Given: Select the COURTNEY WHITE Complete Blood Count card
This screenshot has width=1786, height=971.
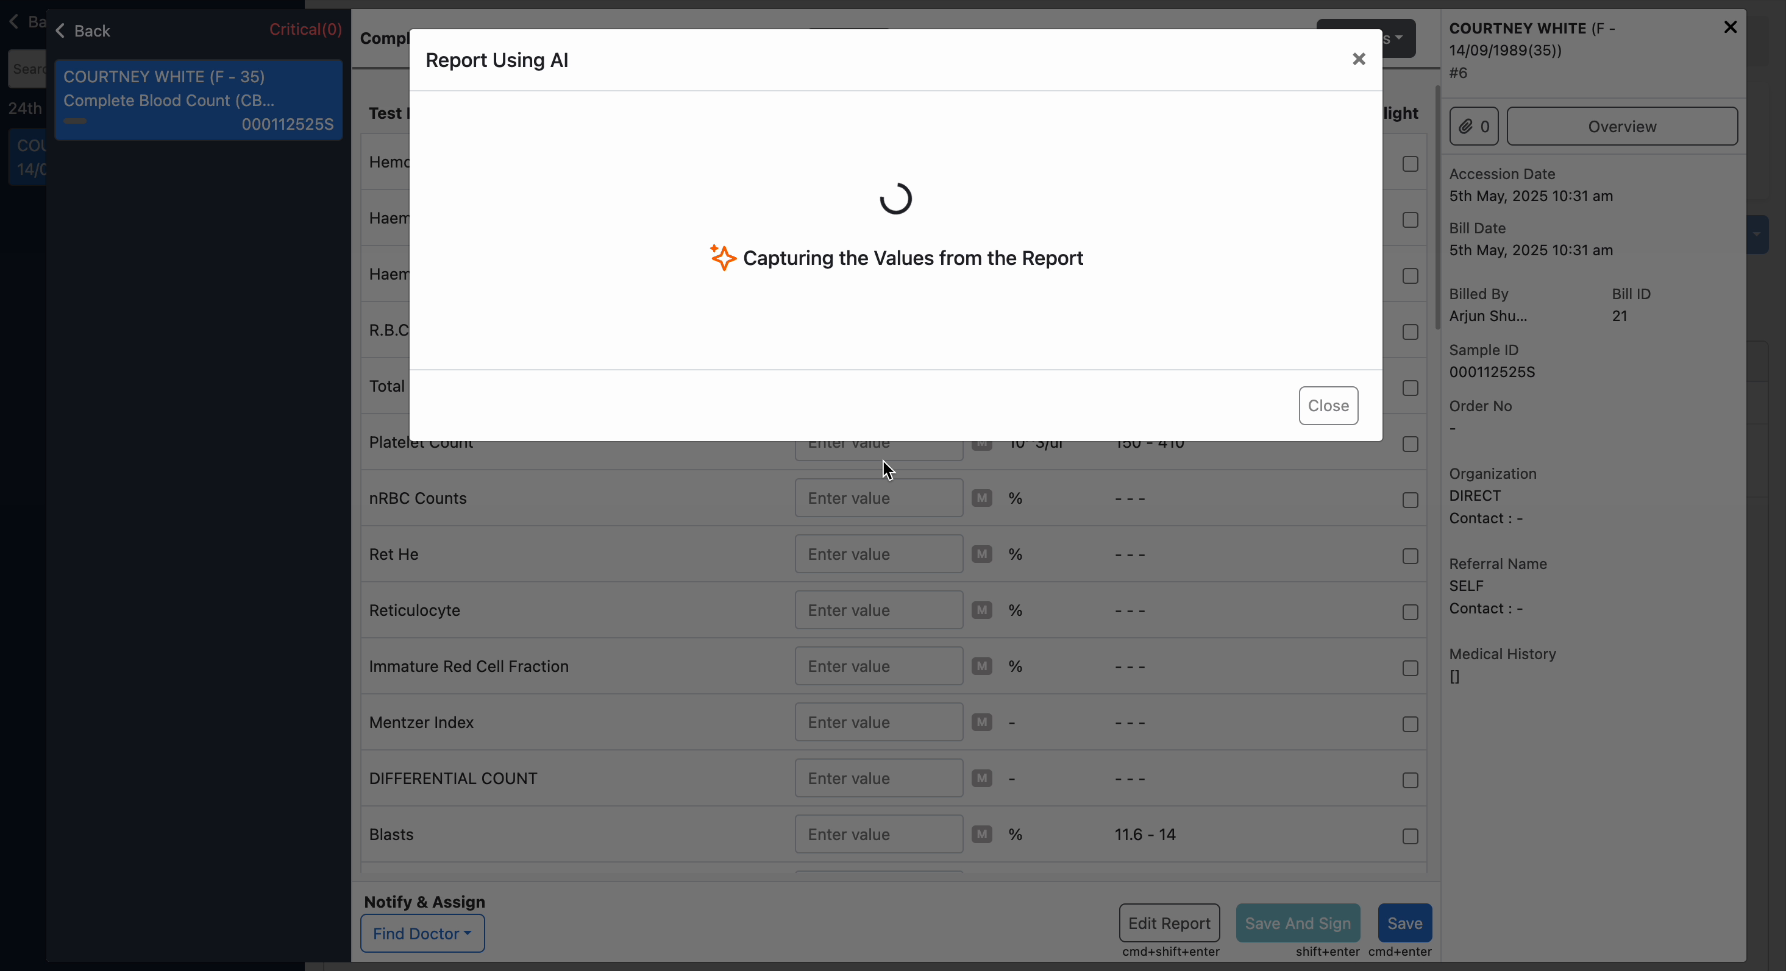Looking at the screenshot, I should [198, 99].
